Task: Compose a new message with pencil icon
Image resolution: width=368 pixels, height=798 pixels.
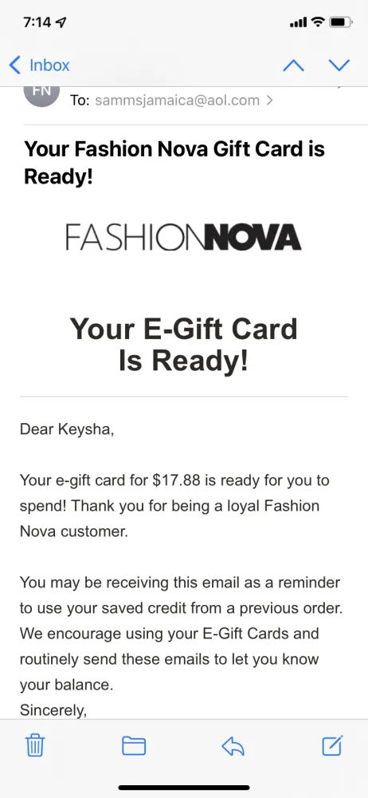Action: tap(333, 745)
